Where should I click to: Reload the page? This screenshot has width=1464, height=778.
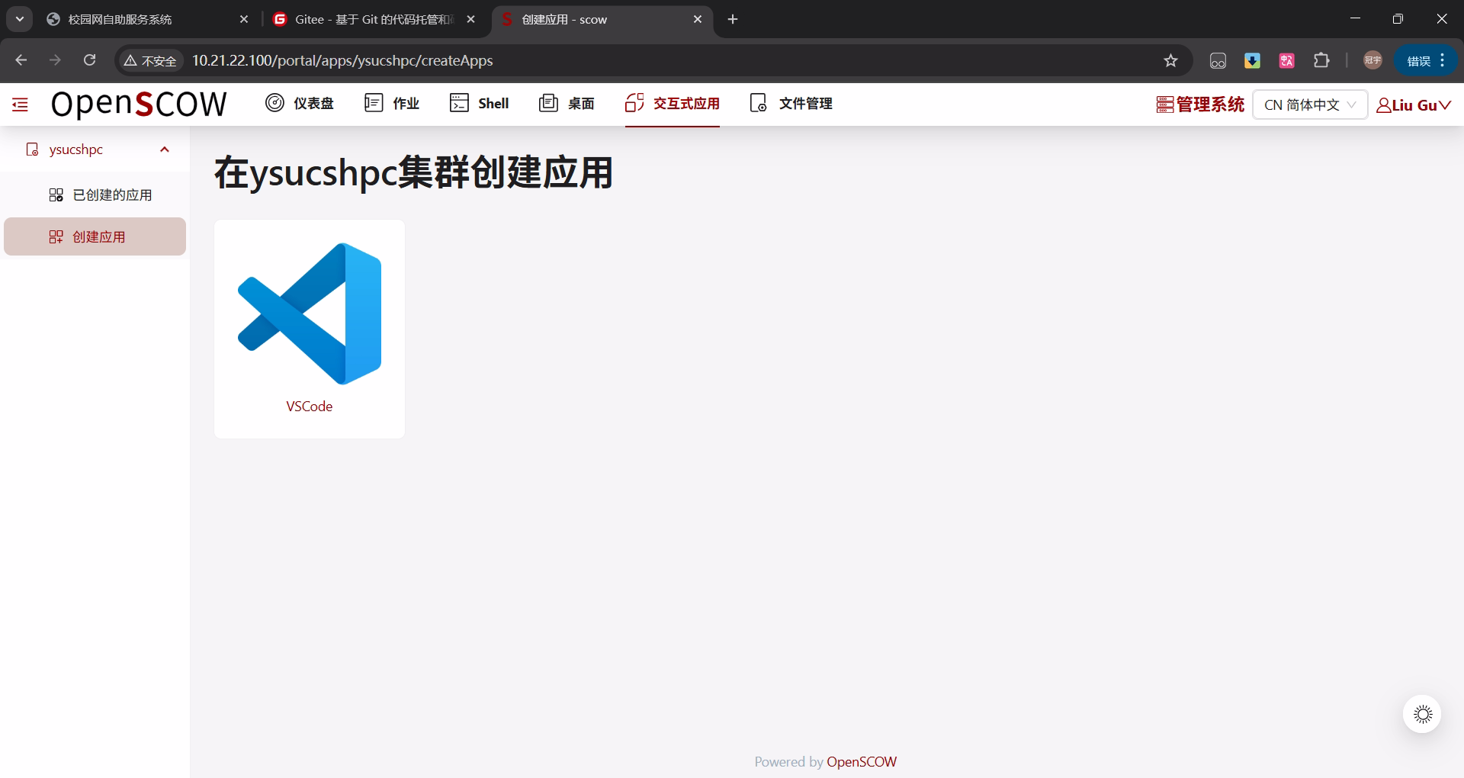89,60
